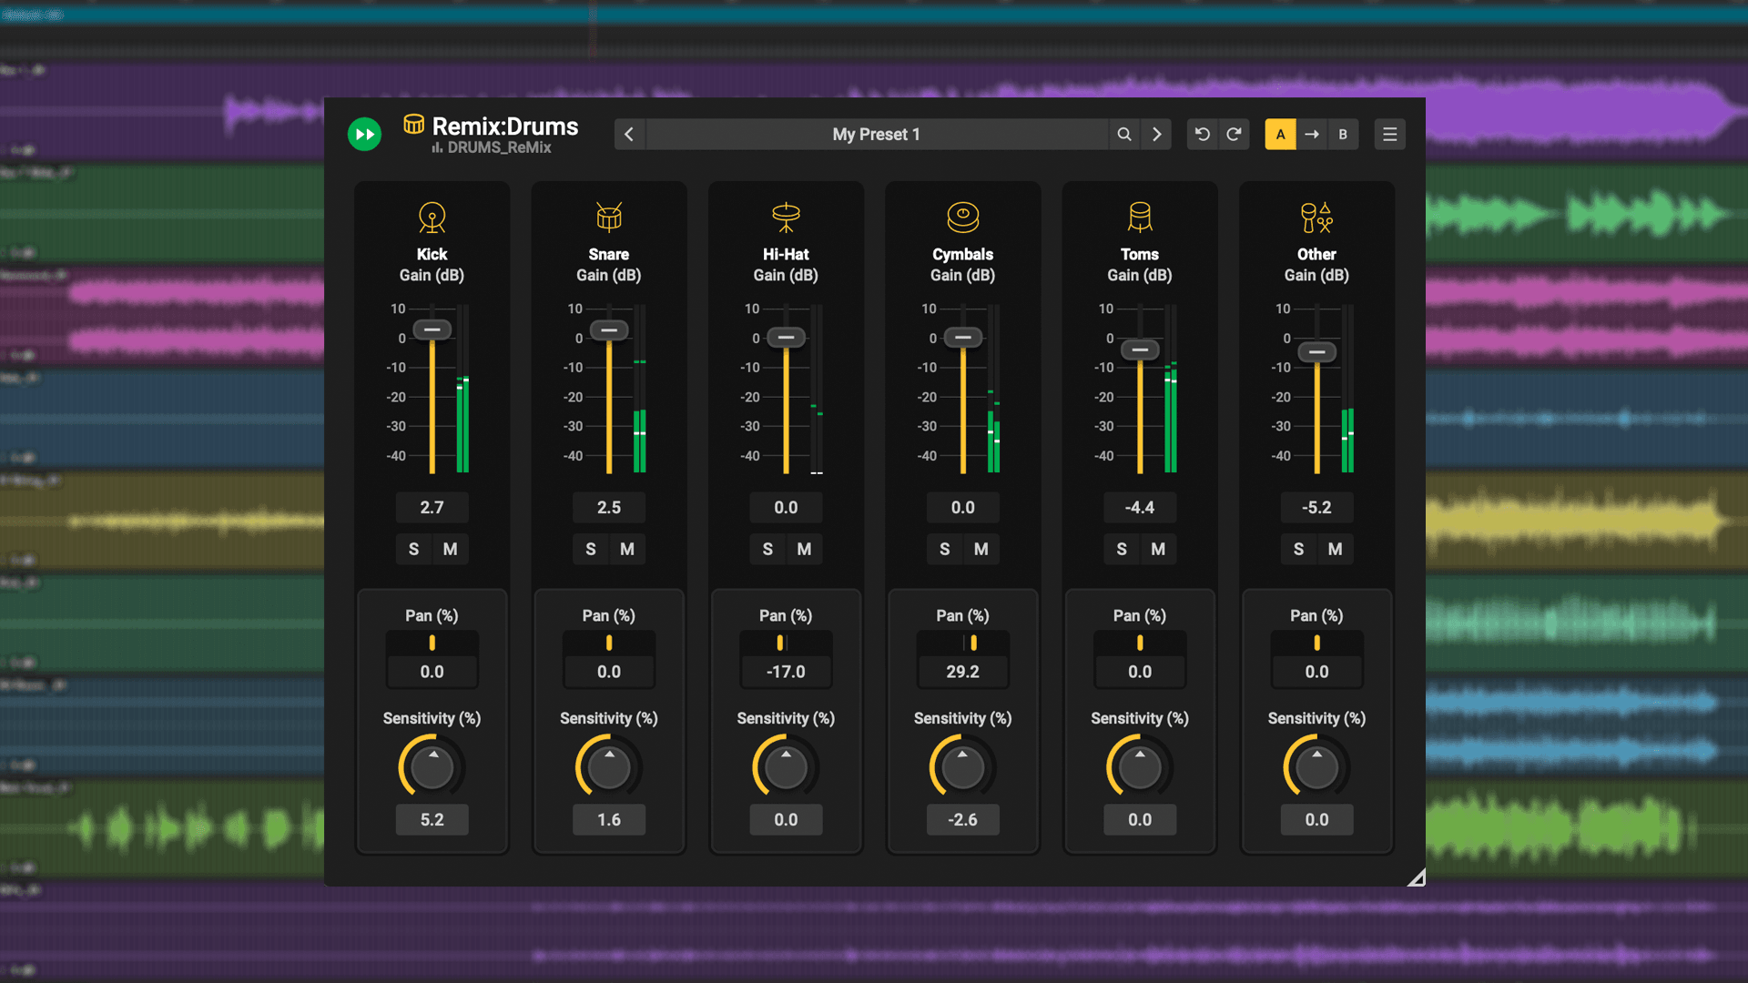
Task: Click the Cymbals channel icon
Action: click(962, 218)
